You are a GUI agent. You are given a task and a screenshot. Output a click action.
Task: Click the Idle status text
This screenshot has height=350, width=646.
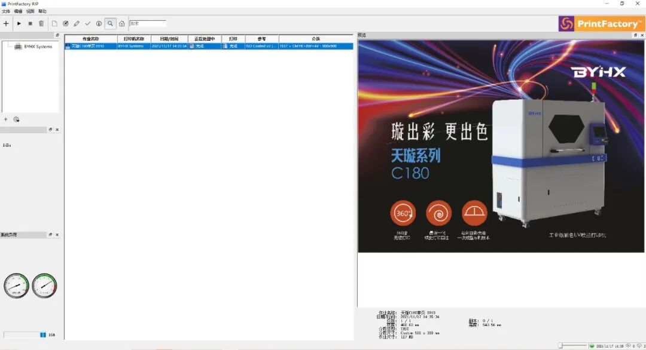coord(7,145)
